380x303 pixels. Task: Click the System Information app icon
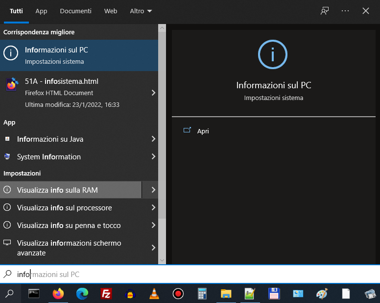(x=7, y=156)
